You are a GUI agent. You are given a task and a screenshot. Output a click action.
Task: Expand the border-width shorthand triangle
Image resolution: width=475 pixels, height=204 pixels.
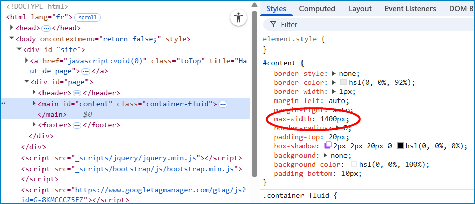tap(334, 91)
